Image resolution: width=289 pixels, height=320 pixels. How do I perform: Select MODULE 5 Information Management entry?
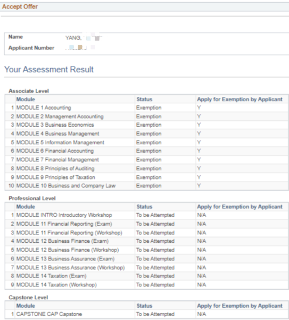pyautogui.click(x=60, y=143)
